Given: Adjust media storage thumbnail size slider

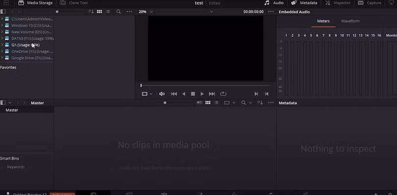Looking at the screenshot, I should click(x=57, y=12).
